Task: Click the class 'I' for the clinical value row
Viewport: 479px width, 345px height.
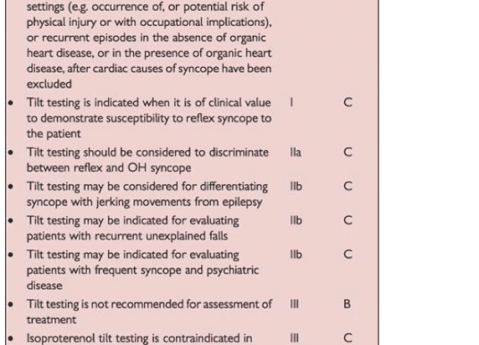Action: point(291,103)
